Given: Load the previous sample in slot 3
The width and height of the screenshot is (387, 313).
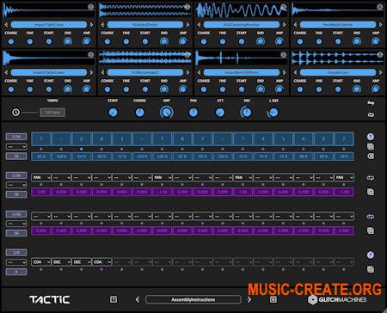Looking at the screenshot, I should tap(199, 25).
